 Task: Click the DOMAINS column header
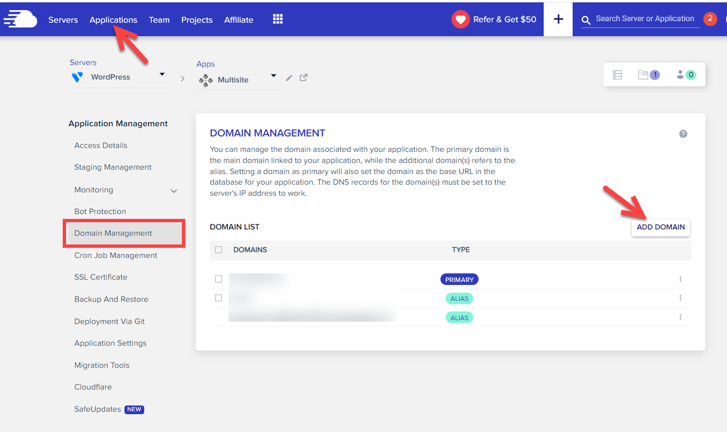click(x=250, y=250)
